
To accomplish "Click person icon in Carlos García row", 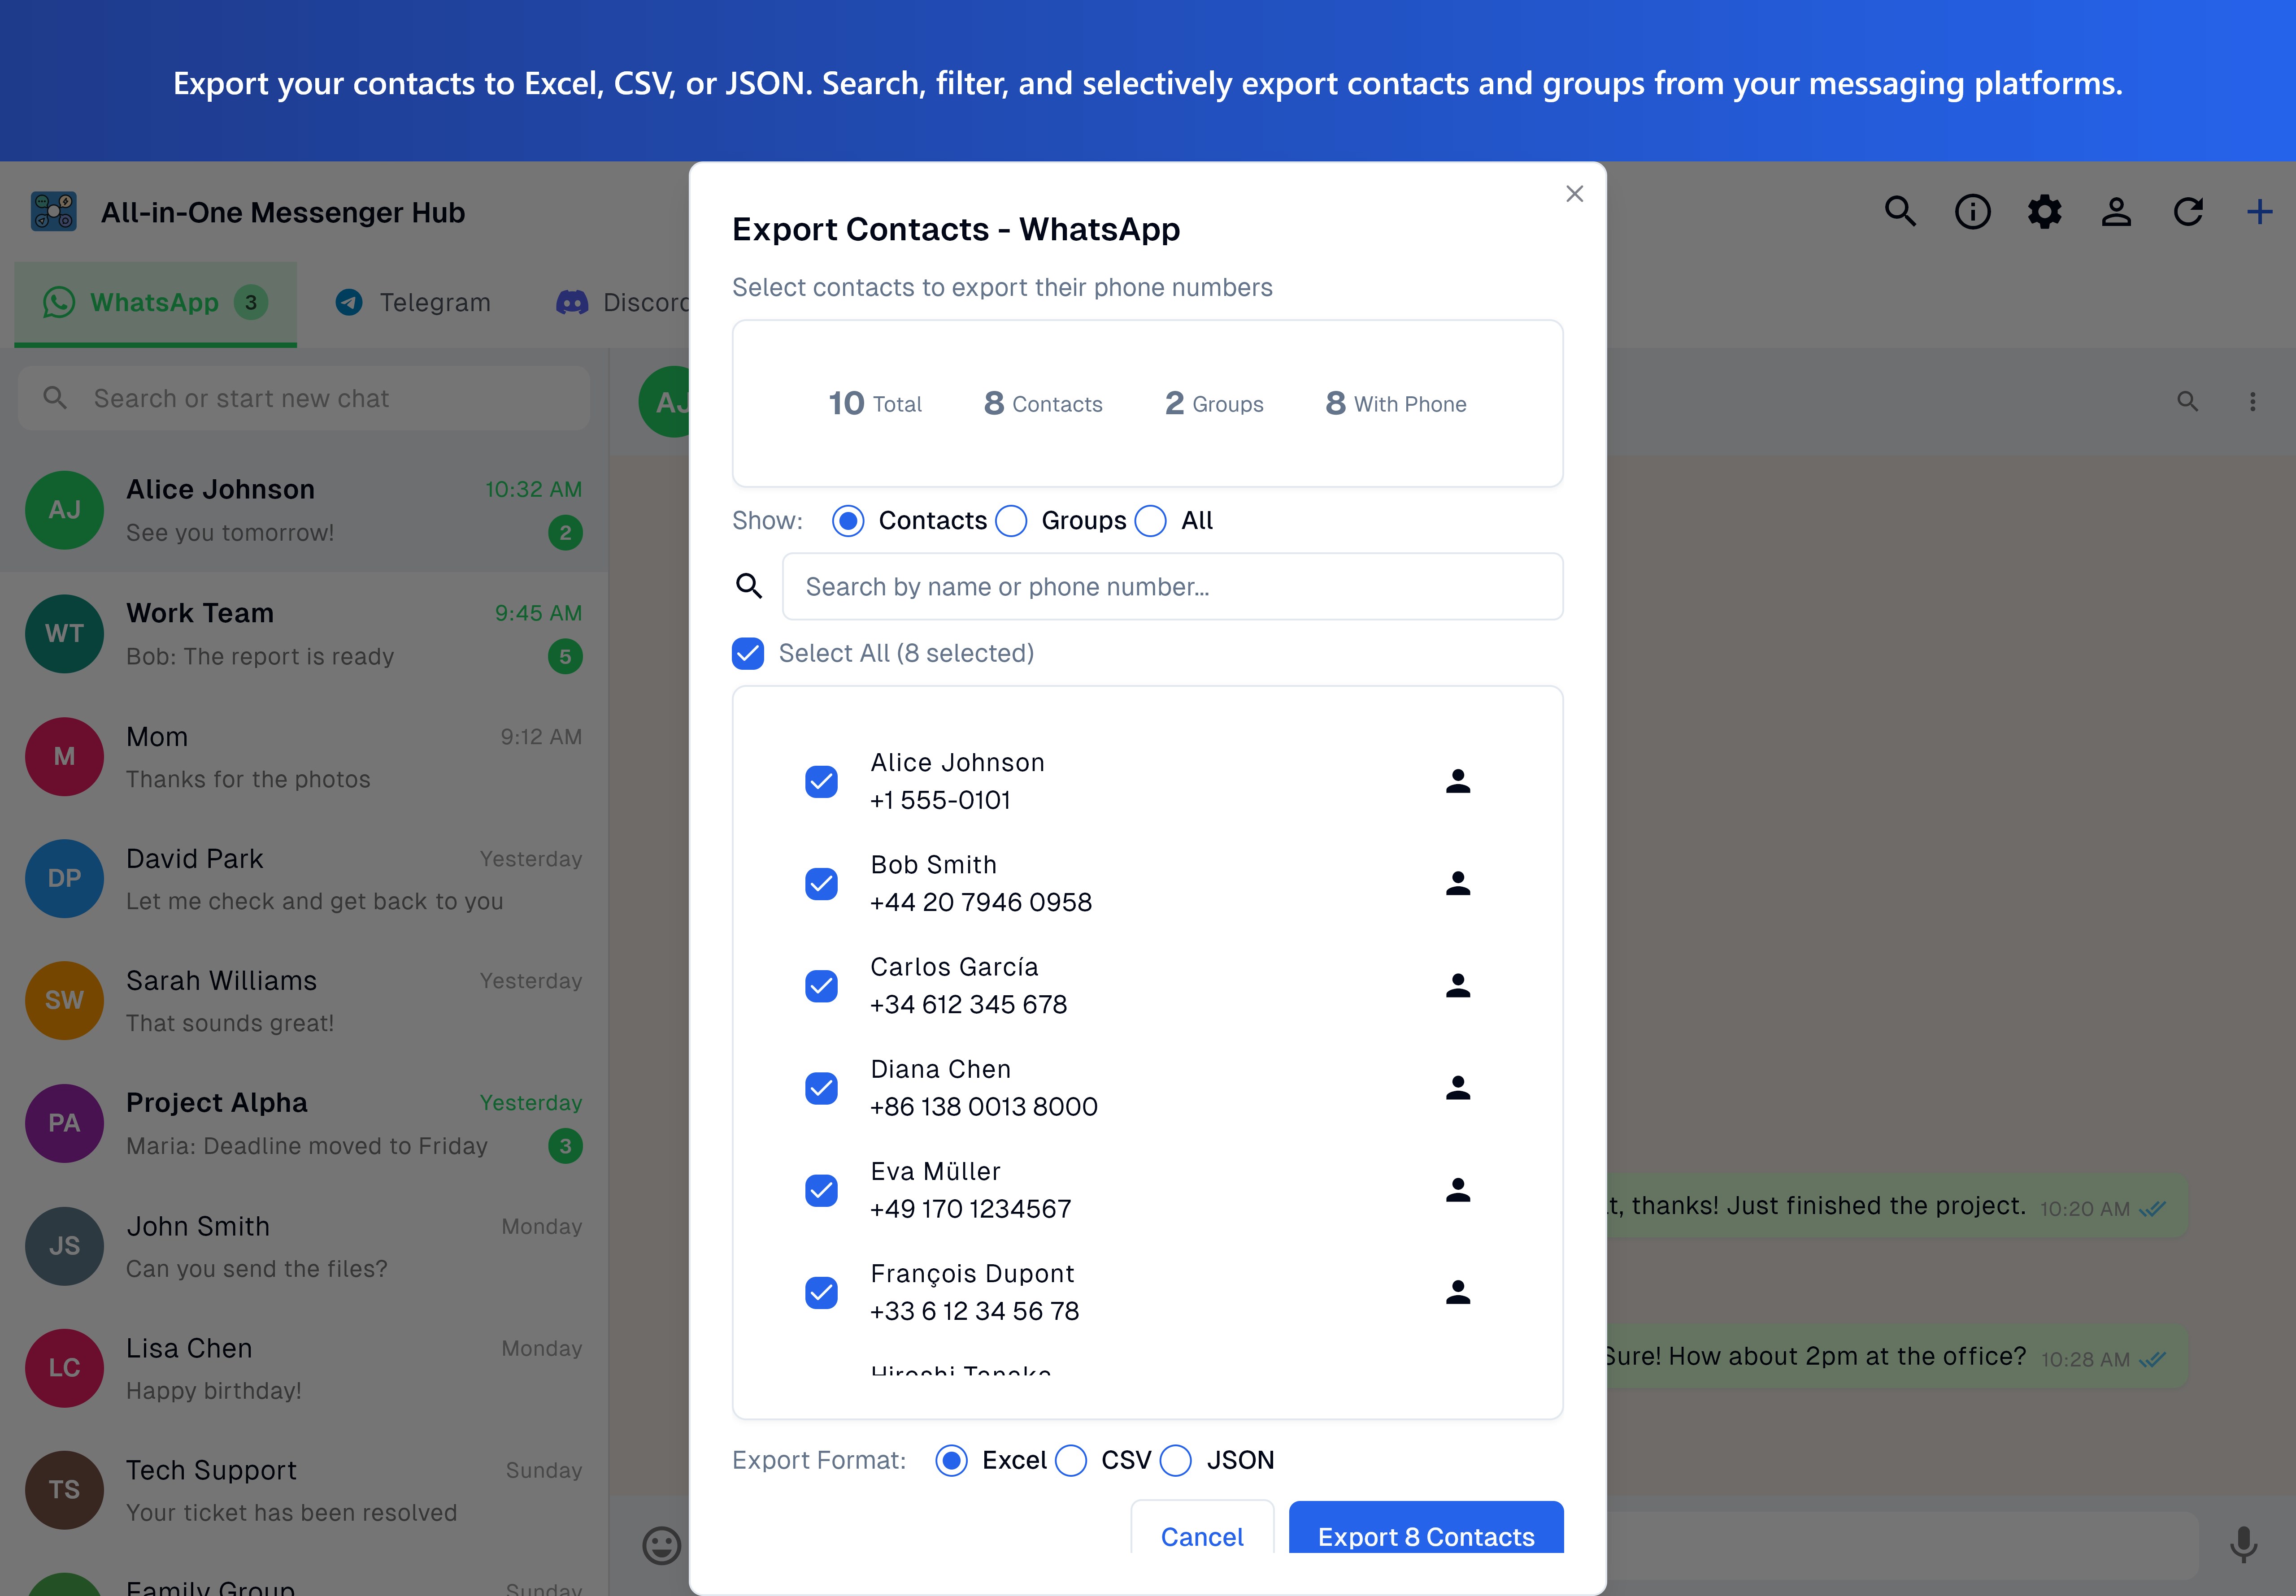I will pyautogui.click(x=1458, y=986).
